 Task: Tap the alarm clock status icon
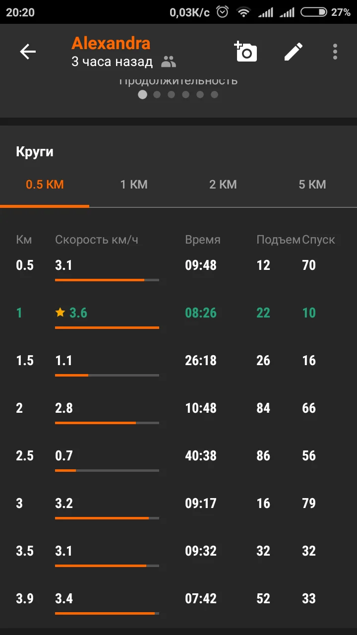point(223,12)
